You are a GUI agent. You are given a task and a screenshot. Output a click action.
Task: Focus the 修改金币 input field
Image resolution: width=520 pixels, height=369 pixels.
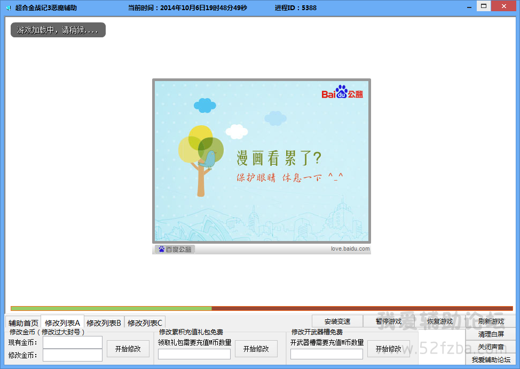click(x=73, y=355)
